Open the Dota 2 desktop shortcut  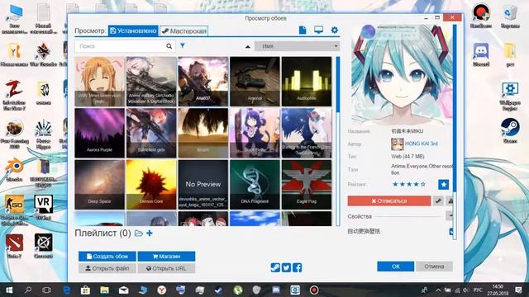14,246
